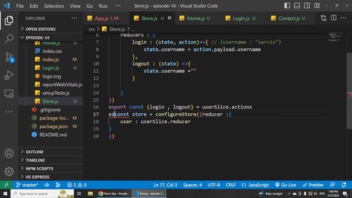
Task: Open the breadcrumb symbol dropdown after Store.js
Action: click(x=133, y=29)
